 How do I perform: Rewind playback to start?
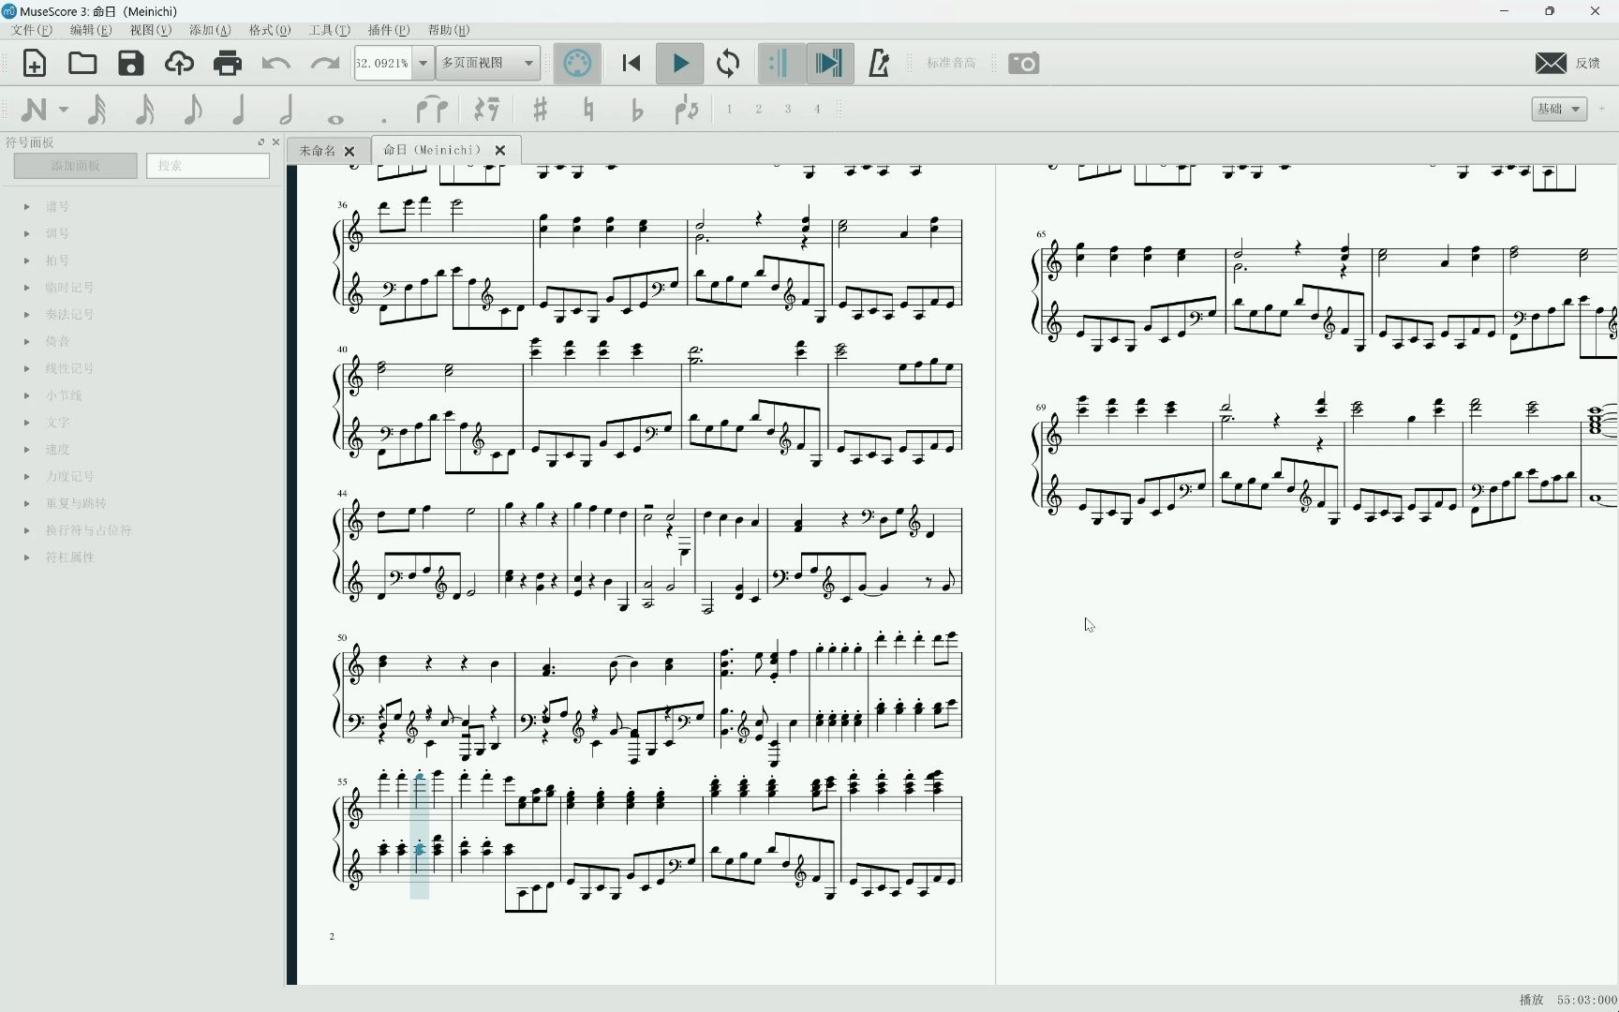click(631, 64)
